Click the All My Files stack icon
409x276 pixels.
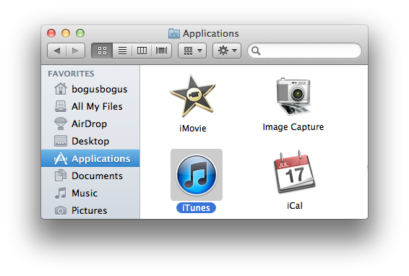click(61, 106)
